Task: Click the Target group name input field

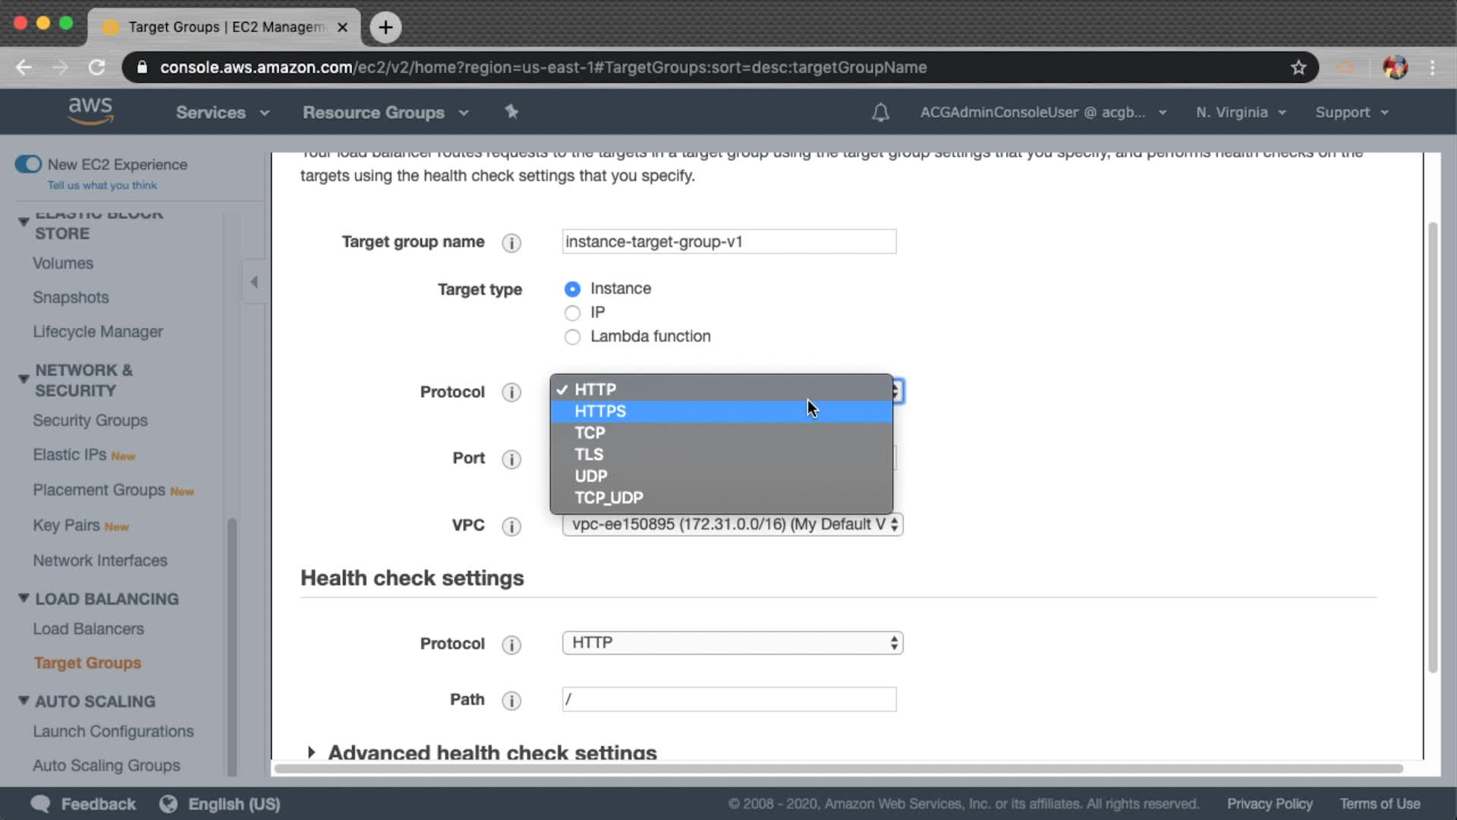Action: coord(728,242)
